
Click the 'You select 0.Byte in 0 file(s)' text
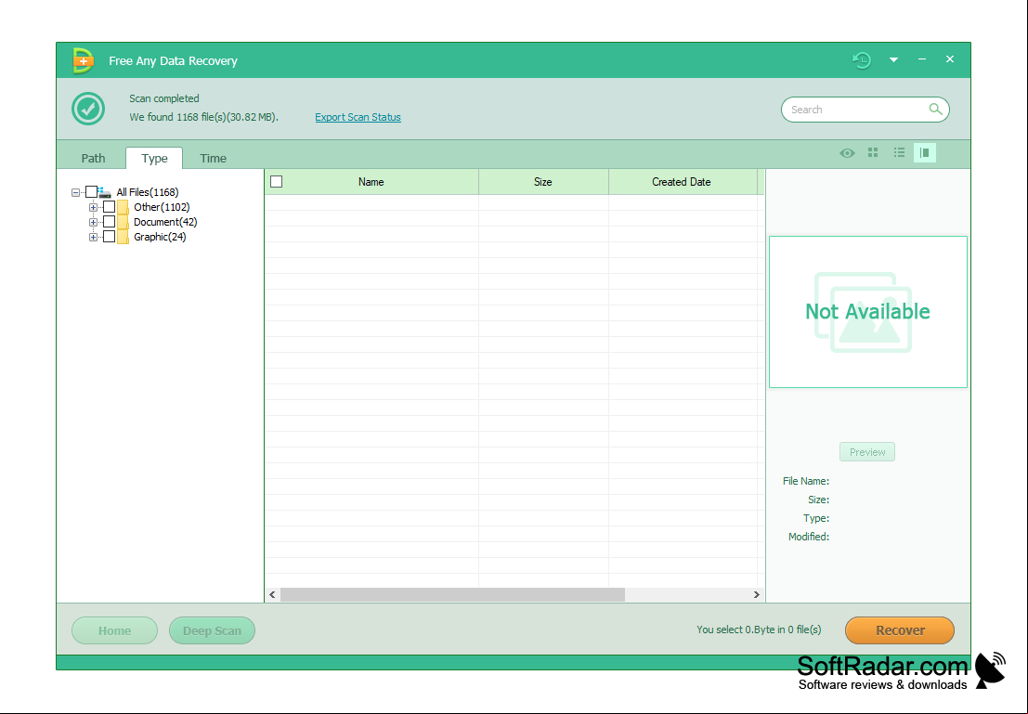[759, 630]
